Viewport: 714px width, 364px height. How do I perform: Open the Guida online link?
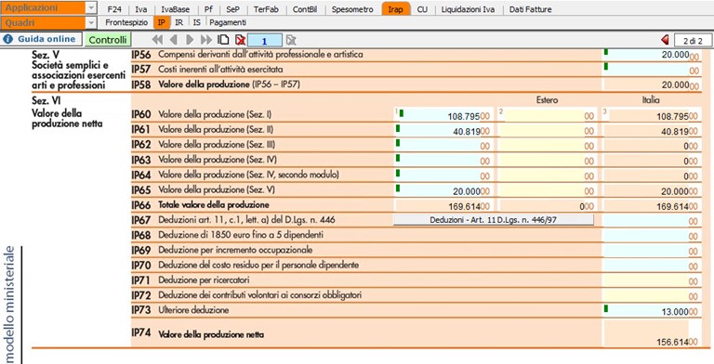coord(42,39)
